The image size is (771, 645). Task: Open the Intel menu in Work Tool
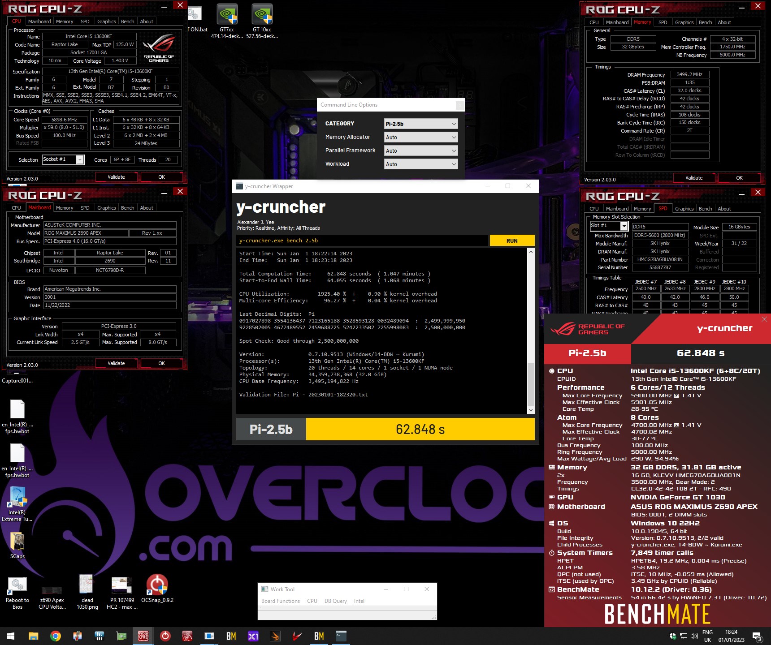click(x=359, y=601)
